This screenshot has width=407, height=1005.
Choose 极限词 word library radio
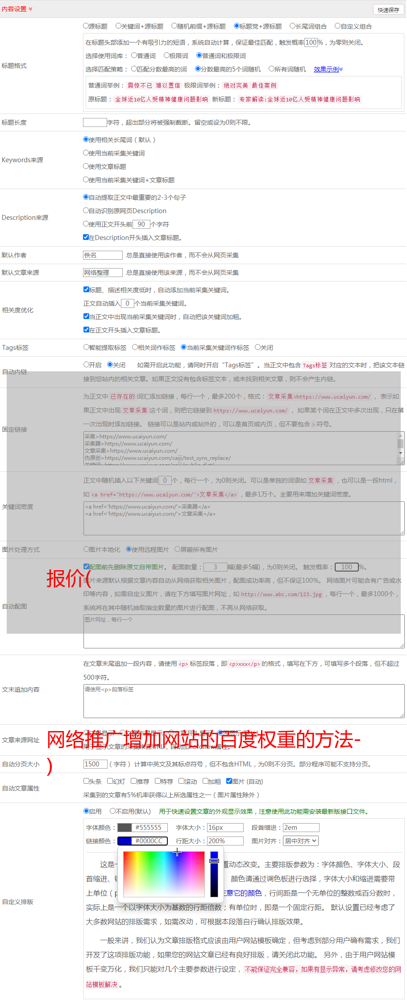tap(166, 55)
